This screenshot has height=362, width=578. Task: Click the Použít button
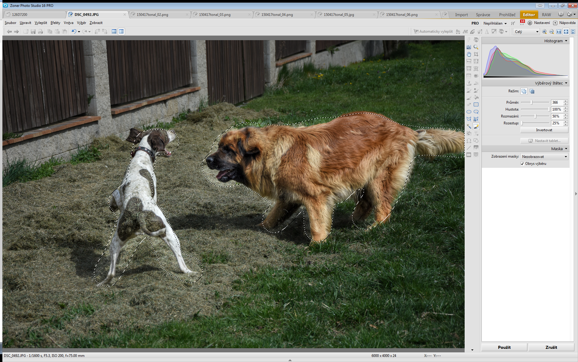(504, 347)
